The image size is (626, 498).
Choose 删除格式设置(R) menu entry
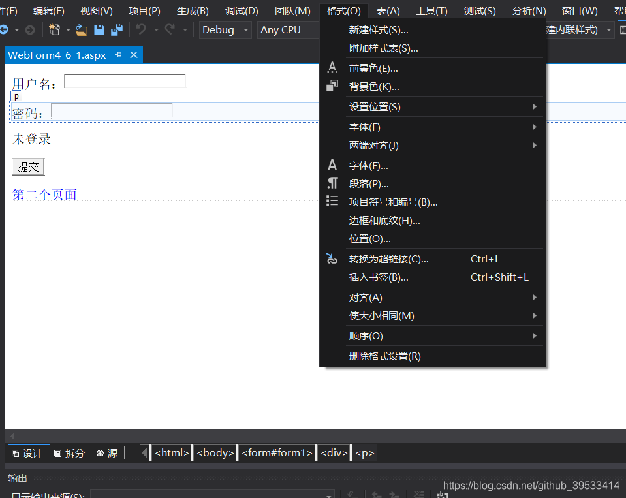click(x=433, y=356)
